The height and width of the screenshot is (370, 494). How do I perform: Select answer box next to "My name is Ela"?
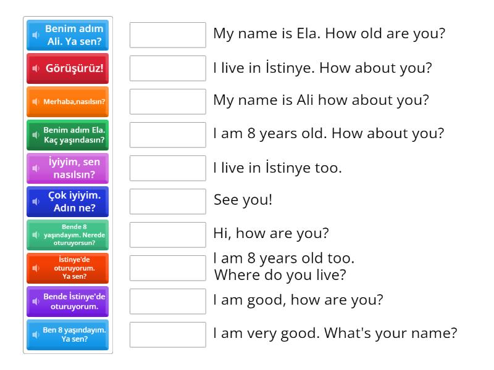pyautogui.click(x=167, y=35)
